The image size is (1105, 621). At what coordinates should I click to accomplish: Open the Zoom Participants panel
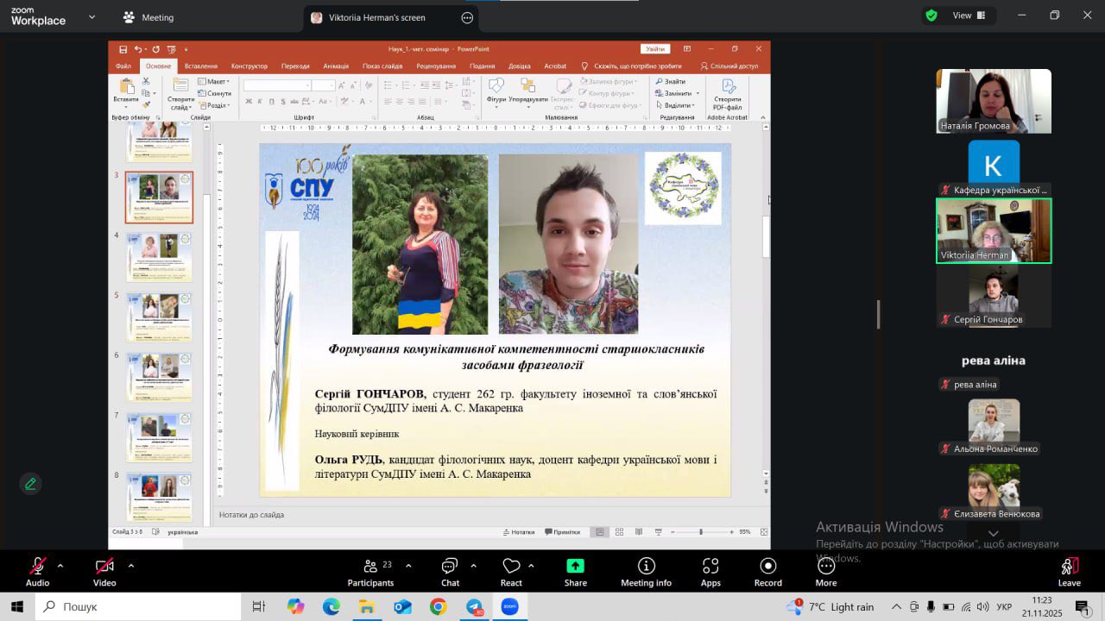pyautogui.click(x=370, y=572)
